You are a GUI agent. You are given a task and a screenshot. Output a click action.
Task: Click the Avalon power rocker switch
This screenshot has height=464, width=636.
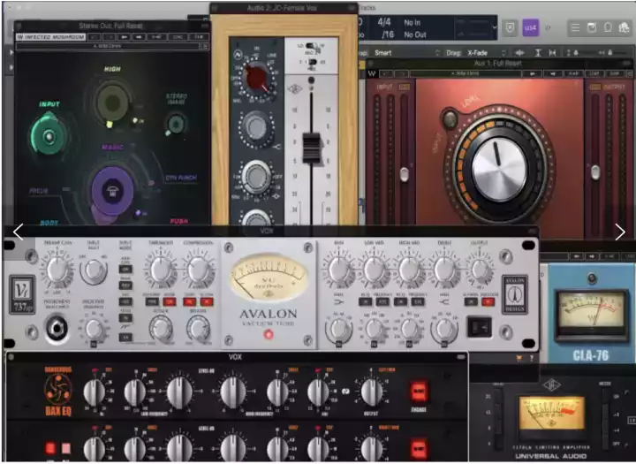click(x=478, y=328)
